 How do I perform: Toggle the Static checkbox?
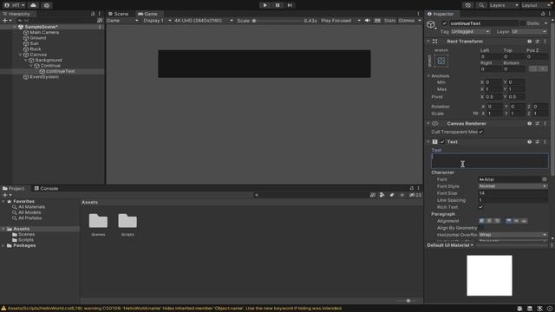[522, 23]
